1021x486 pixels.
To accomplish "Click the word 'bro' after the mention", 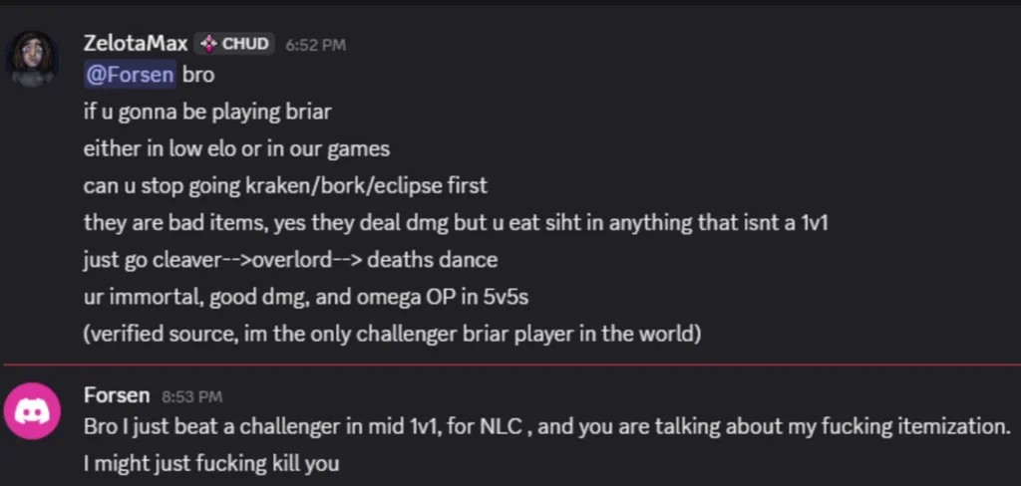I will [x=198, y=75].
